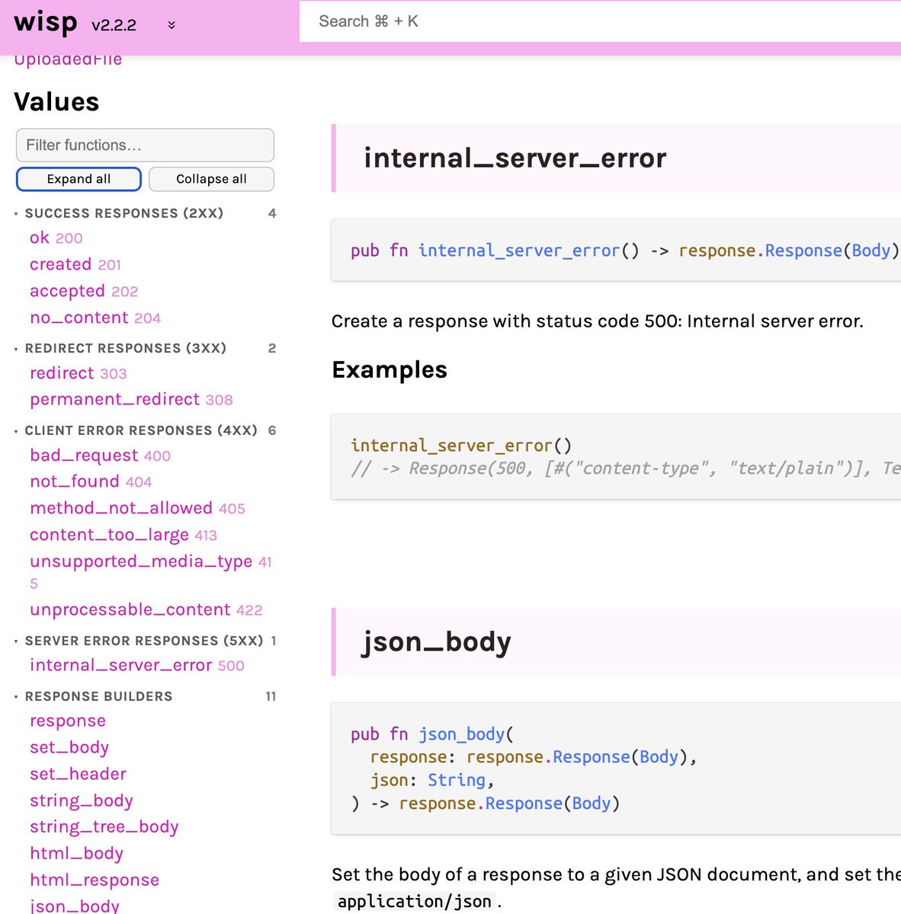
Task: Click the UploadedFile type link
Action: tap(68, 59)
